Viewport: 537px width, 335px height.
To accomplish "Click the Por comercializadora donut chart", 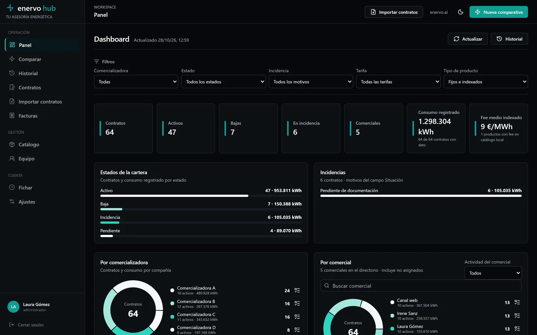I will (133, 308).
